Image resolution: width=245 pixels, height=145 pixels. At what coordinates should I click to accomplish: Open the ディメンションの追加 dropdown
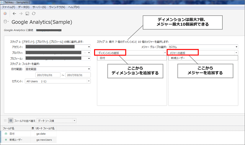(x=132, y=53)
